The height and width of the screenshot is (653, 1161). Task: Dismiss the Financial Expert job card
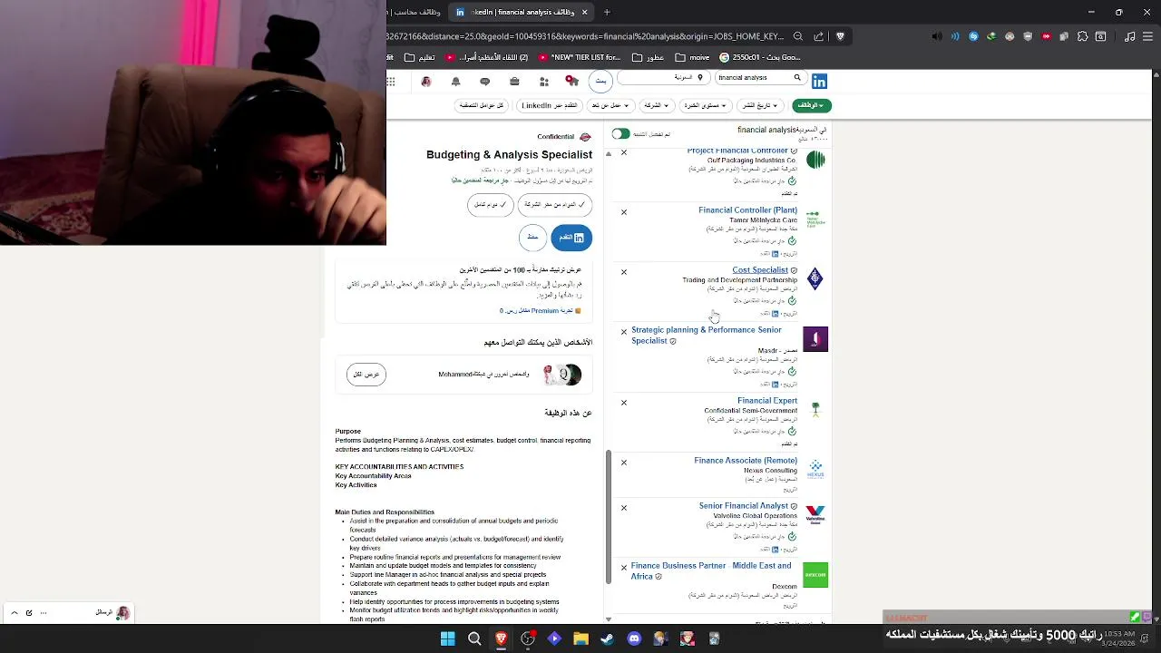click(624, 403)
